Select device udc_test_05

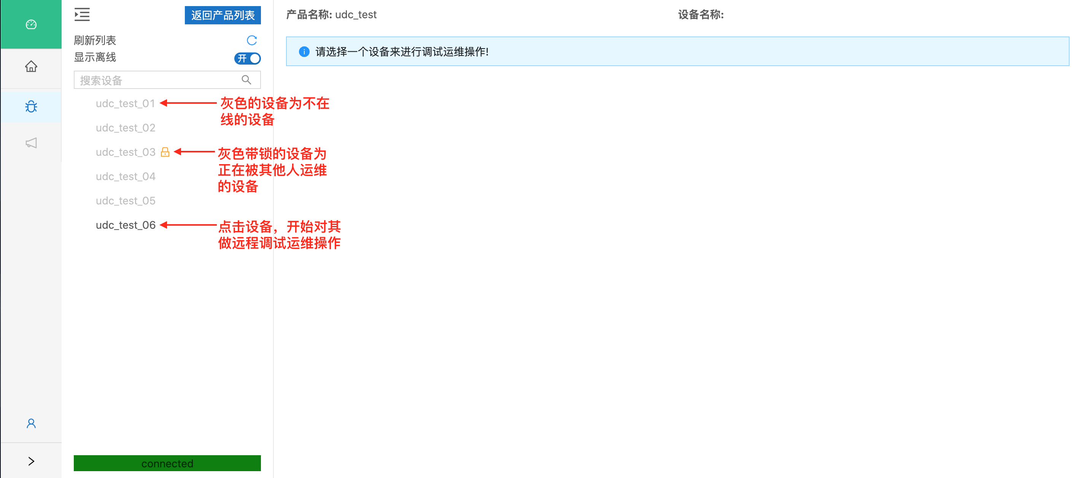click(126, 201)
